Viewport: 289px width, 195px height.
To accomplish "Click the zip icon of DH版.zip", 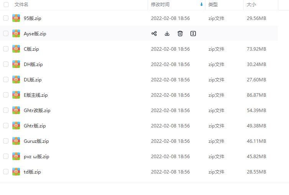I will (16, 64).
